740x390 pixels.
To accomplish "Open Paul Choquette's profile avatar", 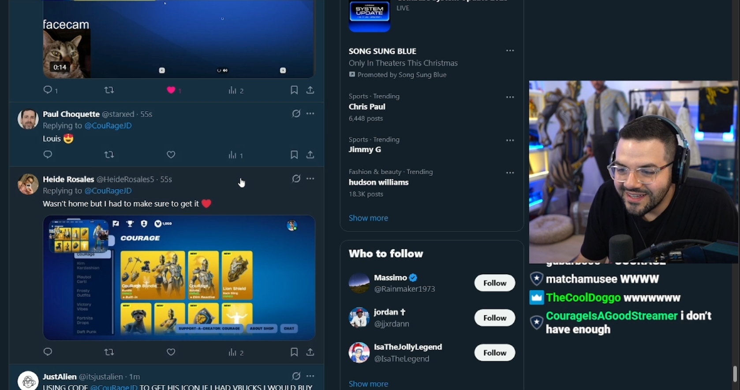I will [28, 119].
